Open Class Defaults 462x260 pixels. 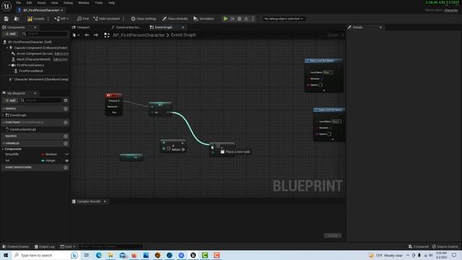coord(175,19)
